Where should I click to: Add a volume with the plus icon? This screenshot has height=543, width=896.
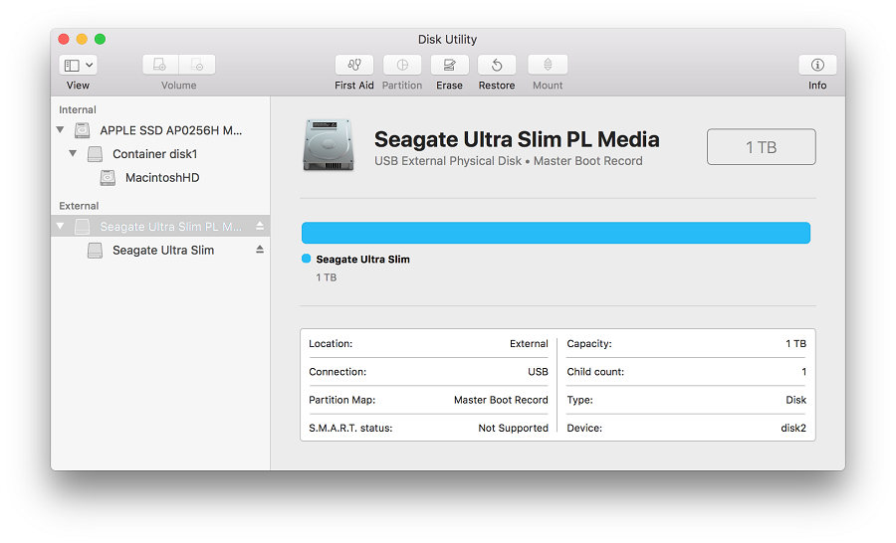[160, 65]
